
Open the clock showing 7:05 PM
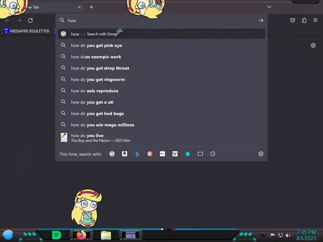click(x=306, y=235)
